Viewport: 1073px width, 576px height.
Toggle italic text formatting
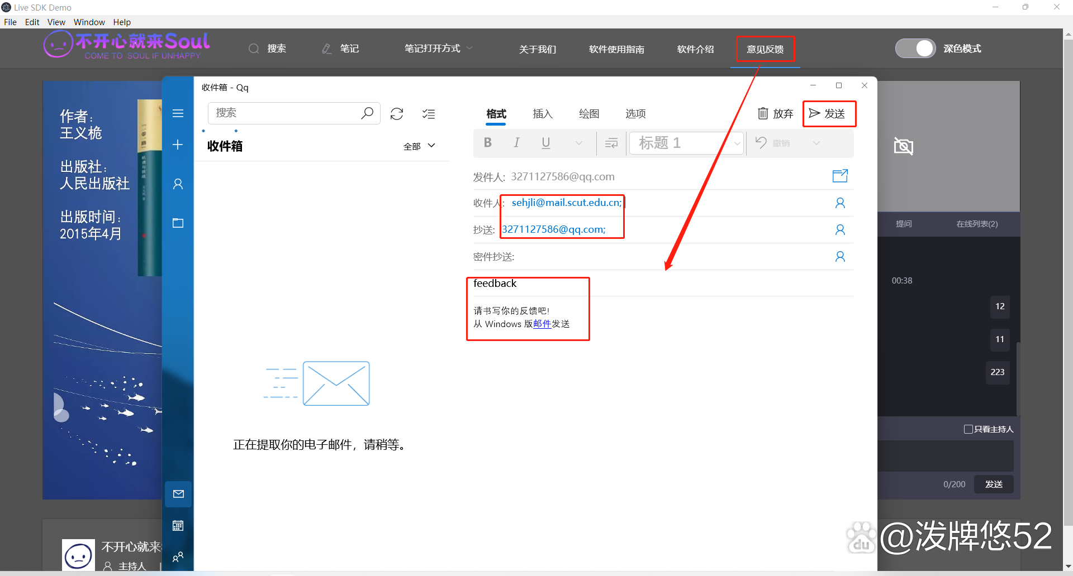[x=516, y=143]
